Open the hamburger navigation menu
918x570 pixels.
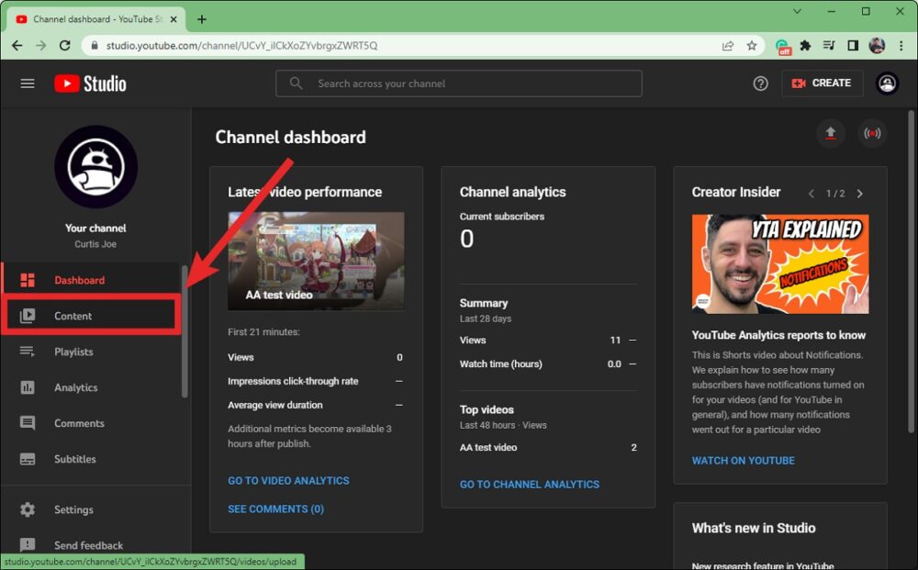pyautogui.click(x=28, y=84)
